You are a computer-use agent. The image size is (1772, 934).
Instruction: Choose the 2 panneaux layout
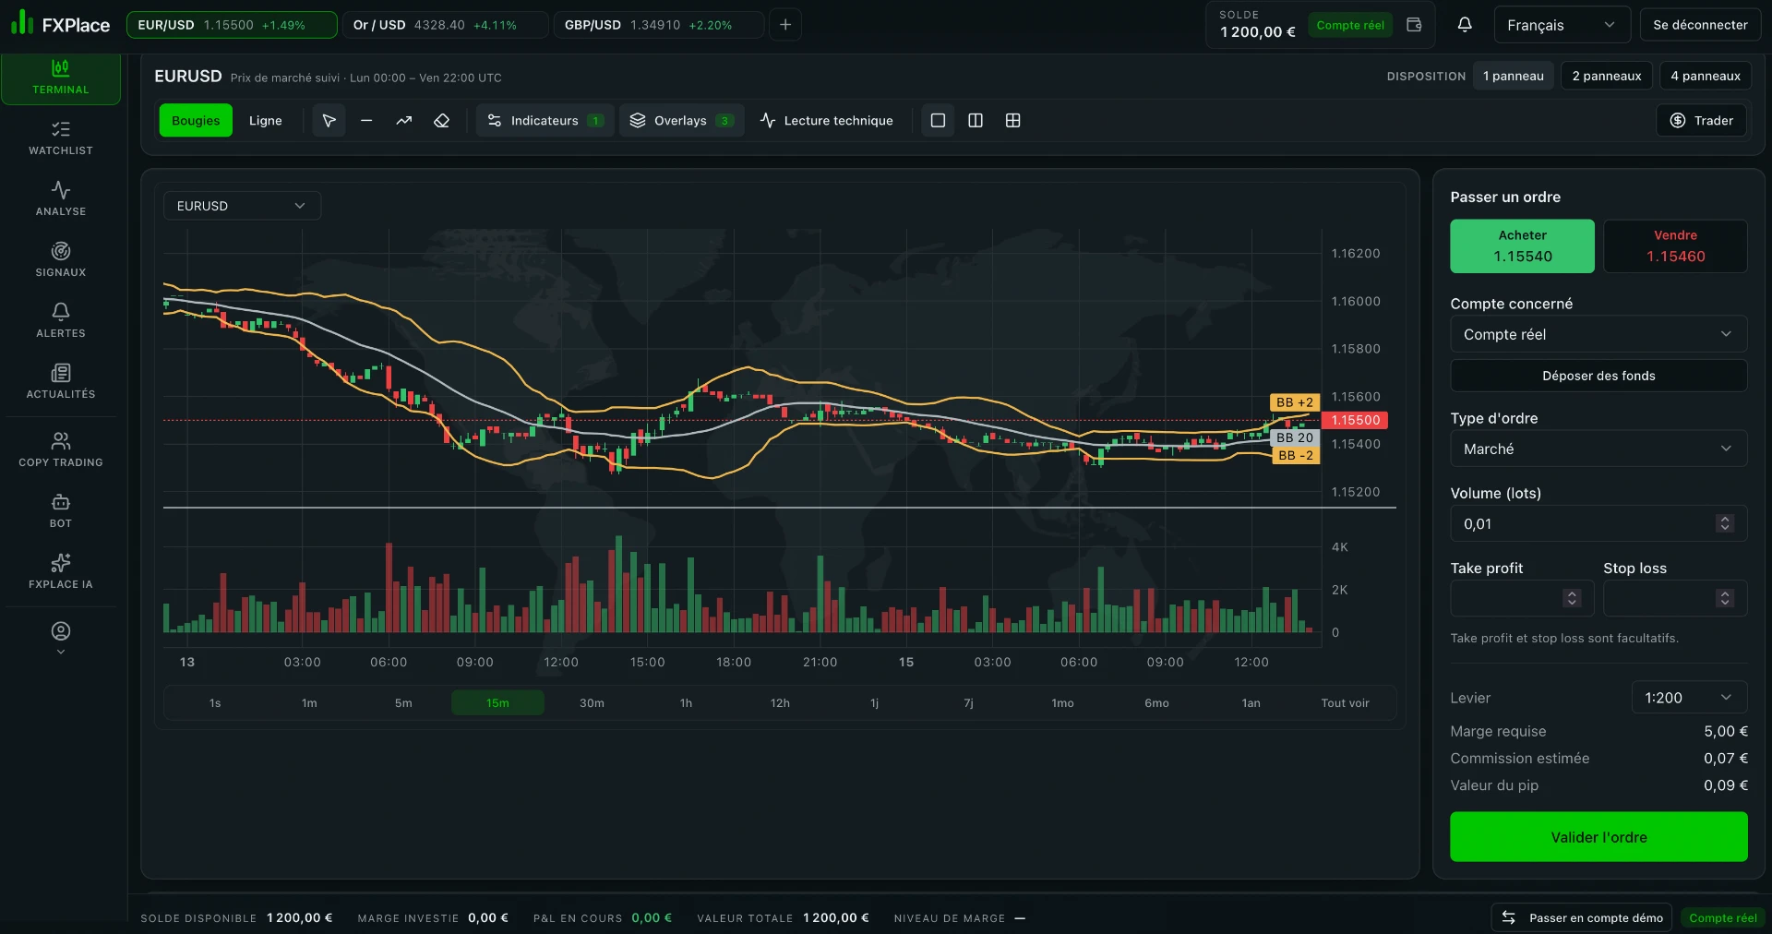pyautogui.click(x=1607, y=77)
